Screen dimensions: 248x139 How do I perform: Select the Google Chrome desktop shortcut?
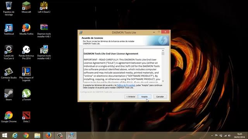pos(9,117)
